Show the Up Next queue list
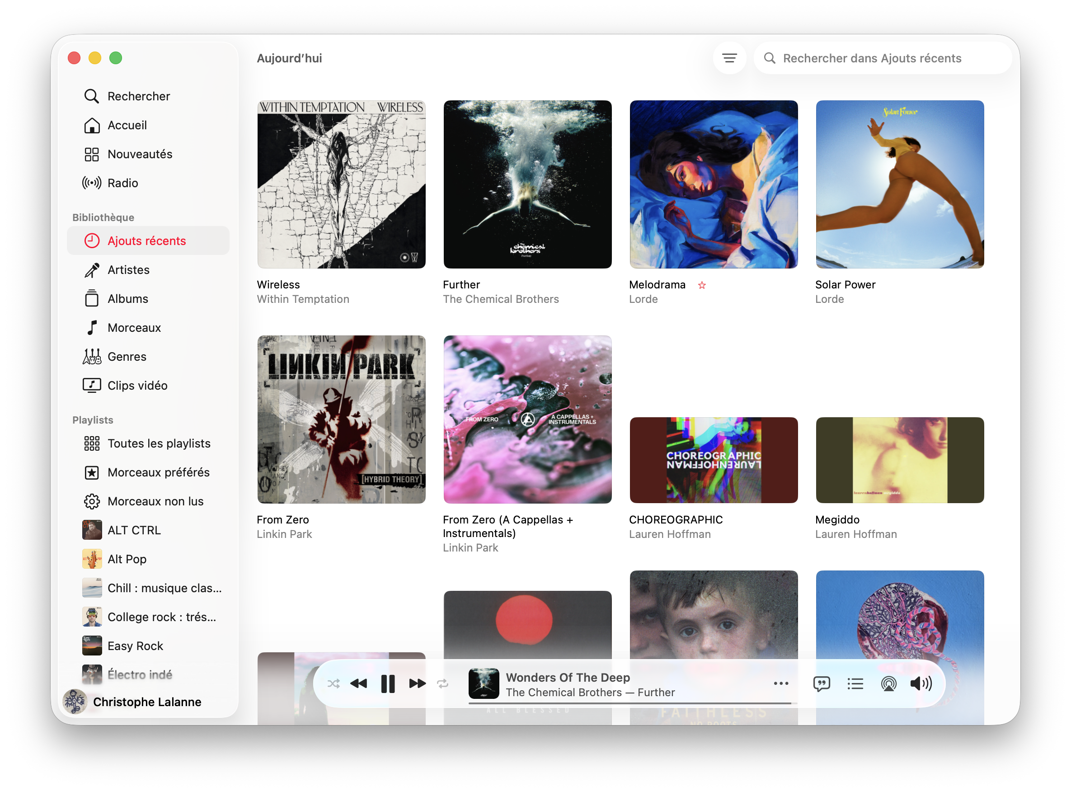 [855, 683]
